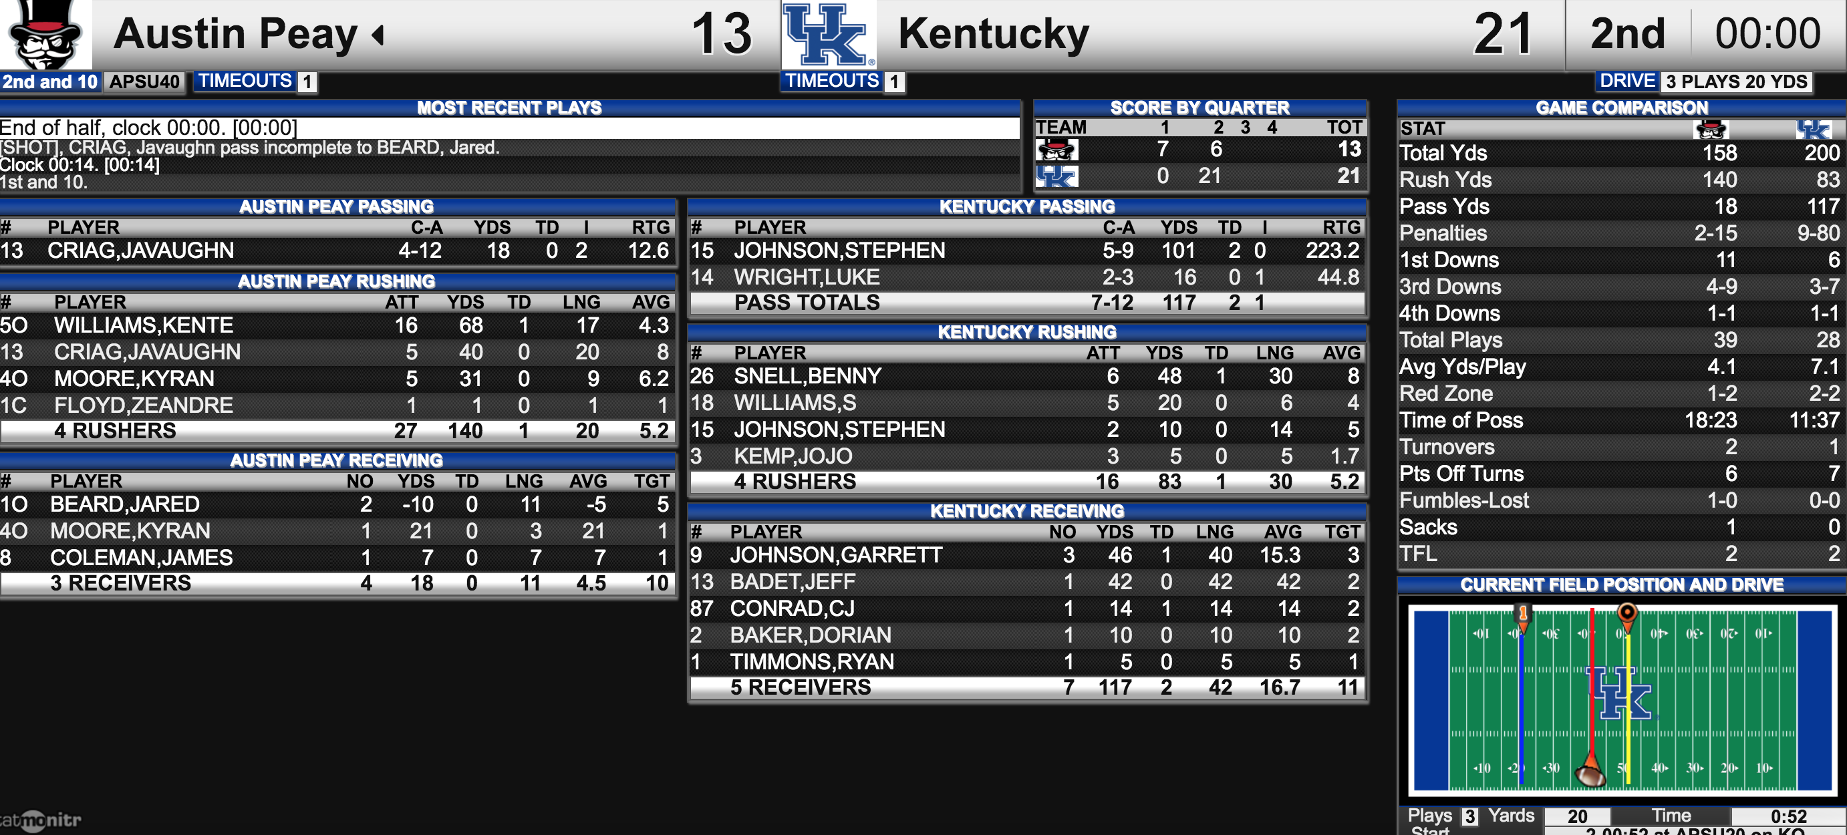The image size is (1847, 835).
Task: Select JOHNSON,STEPHEN row in Kentucky Passing
Action: tap(1027, 251)
